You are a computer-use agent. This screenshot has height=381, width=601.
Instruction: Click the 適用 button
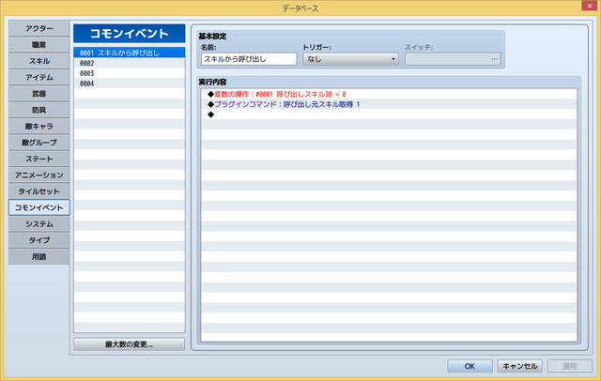tap(570, 366)
